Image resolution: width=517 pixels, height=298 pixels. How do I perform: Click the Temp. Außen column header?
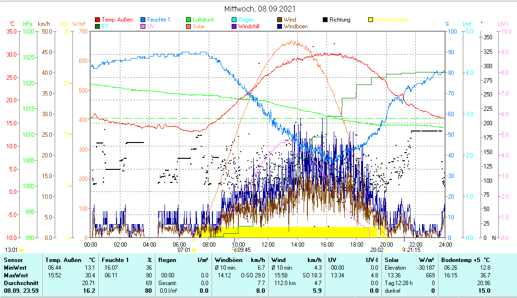tap(63, 260)
